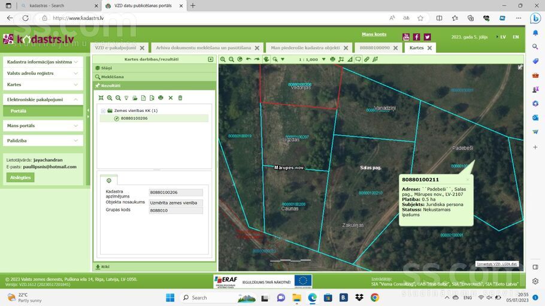
Task: Select the identify pointer tool
Action: [x=275, y=59]
